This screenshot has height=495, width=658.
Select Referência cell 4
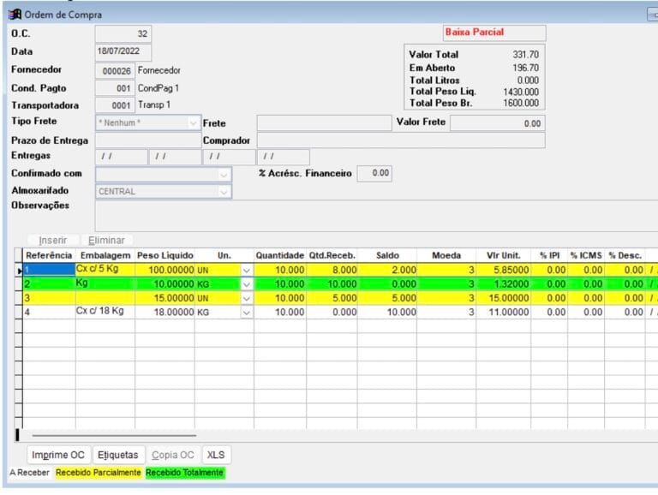pos(49,312)
